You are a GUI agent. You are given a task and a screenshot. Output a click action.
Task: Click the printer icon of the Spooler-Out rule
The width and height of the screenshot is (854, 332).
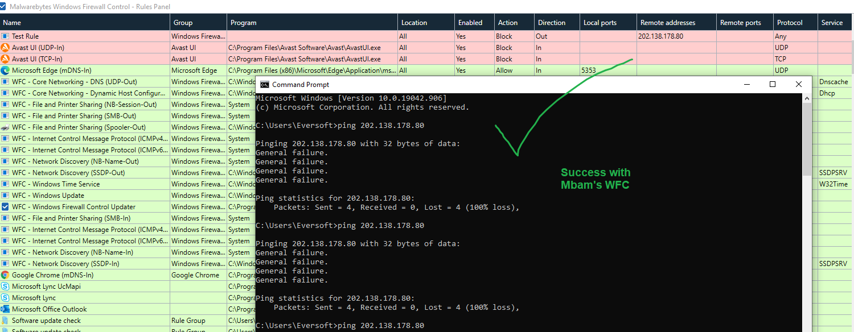(x=5, y=127)
